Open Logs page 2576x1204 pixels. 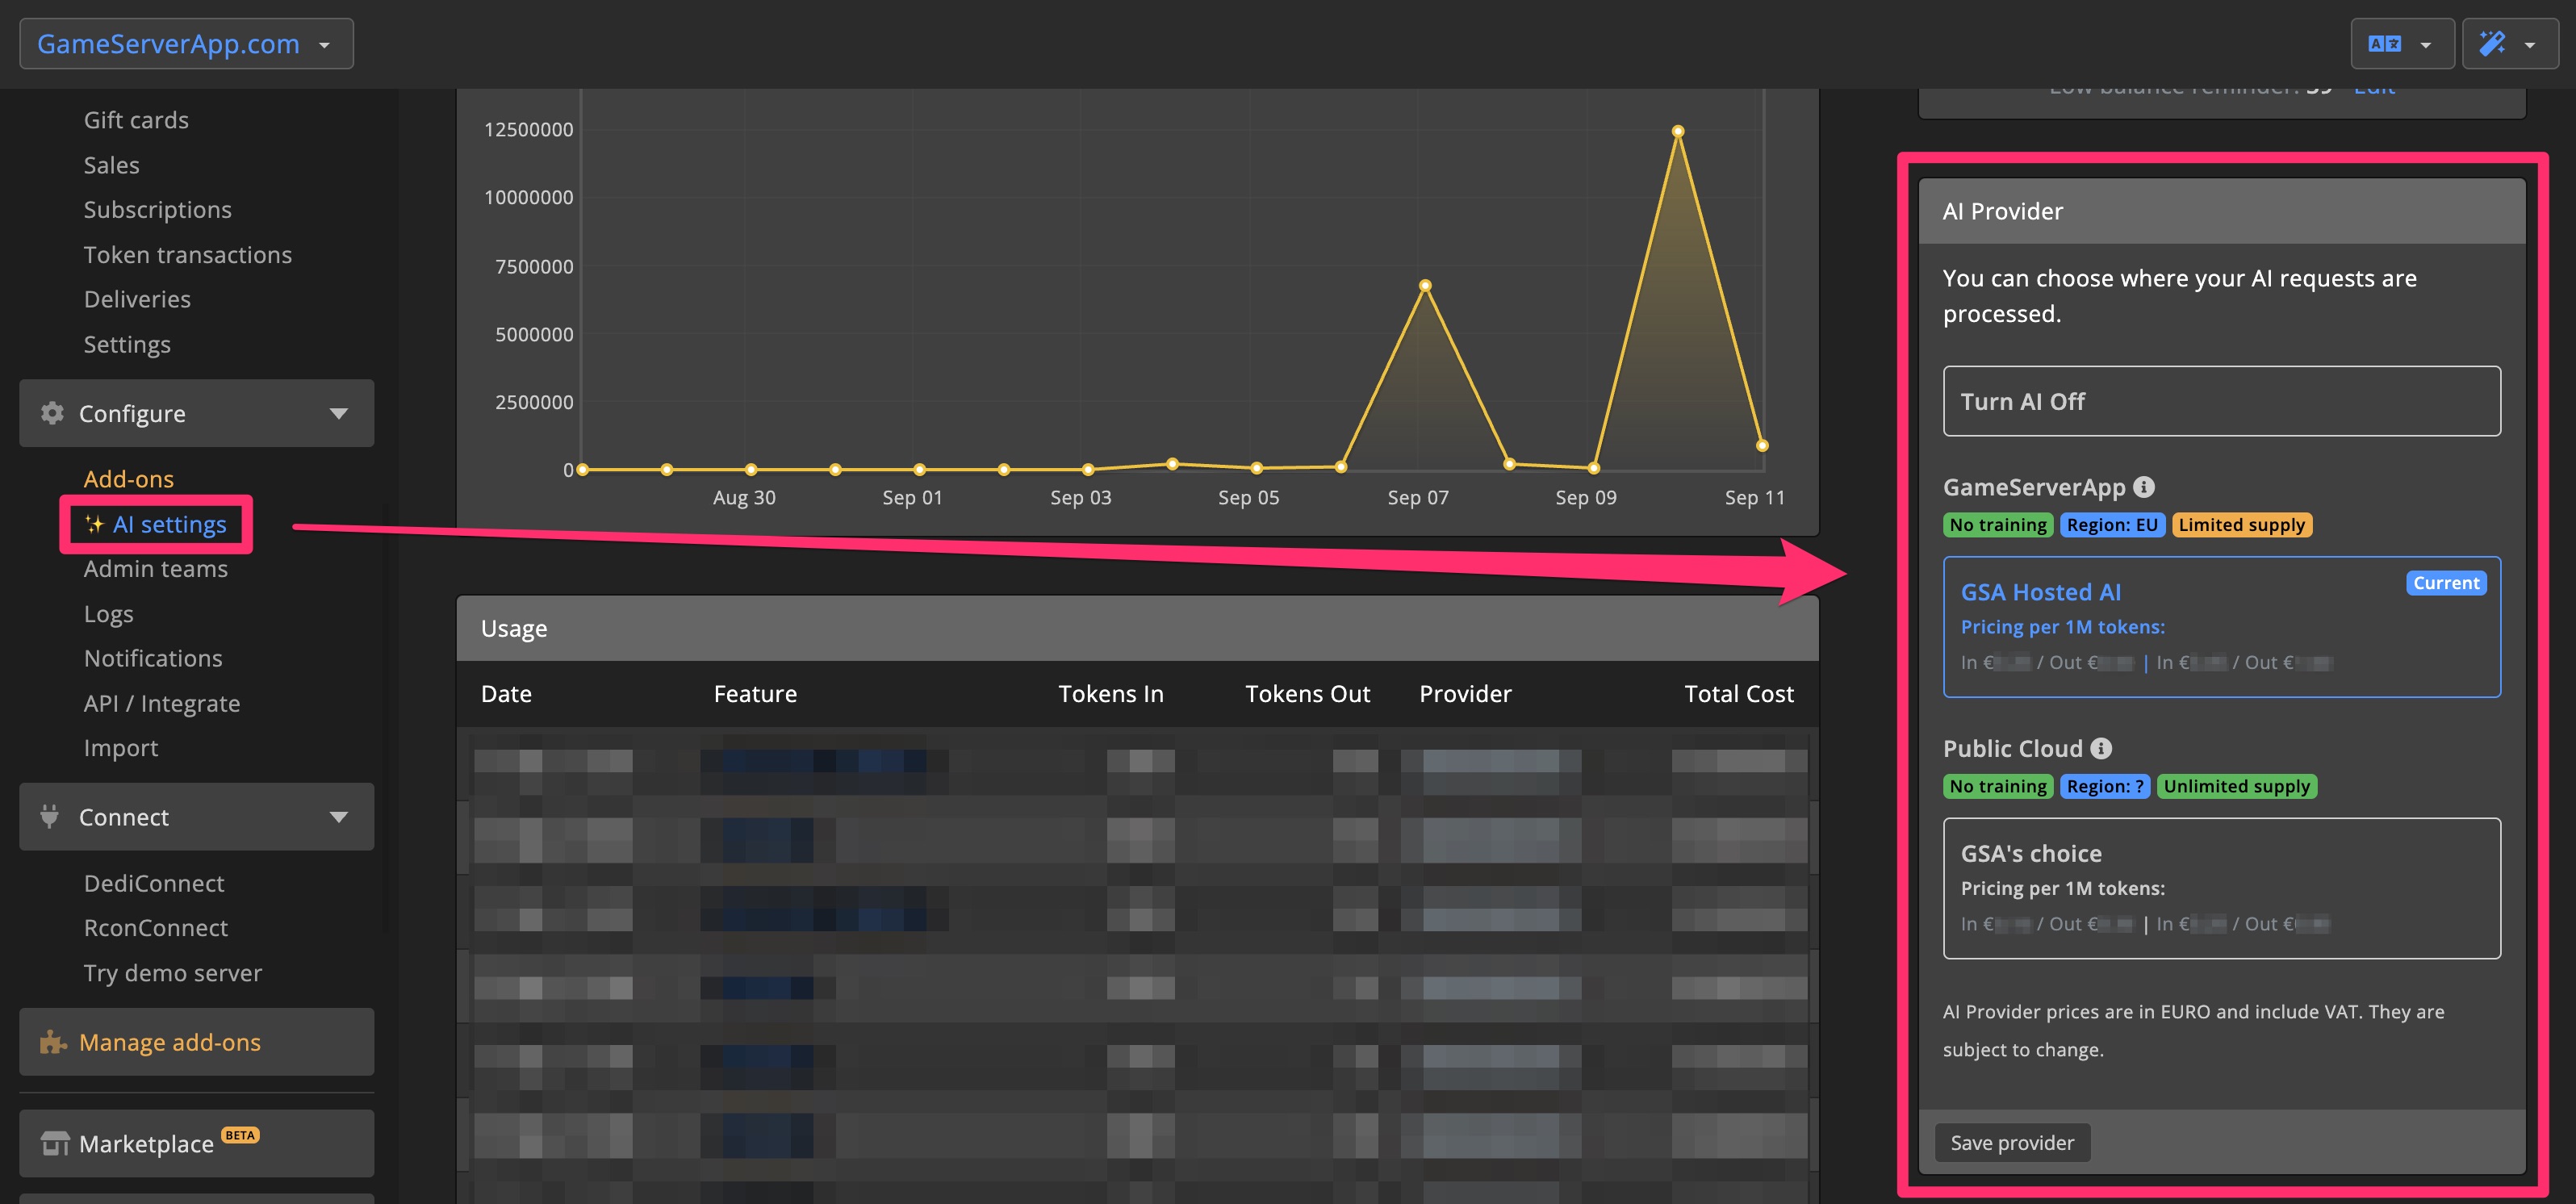coord(108,614)
